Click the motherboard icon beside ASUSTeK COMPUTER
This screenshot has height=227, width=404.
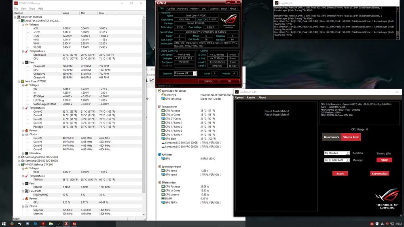(23, 21)
